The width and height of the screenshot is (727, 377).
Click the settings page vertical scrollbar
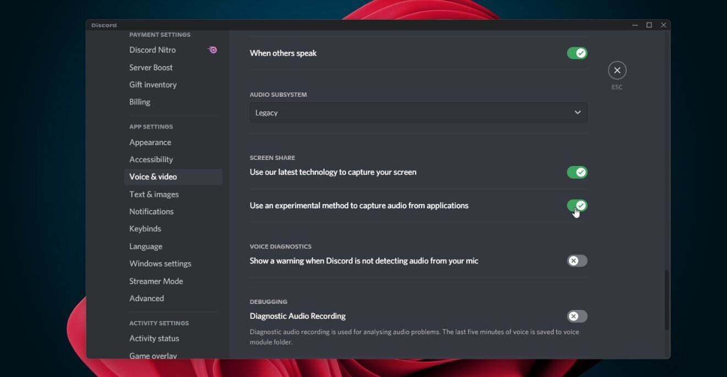click(x=666, y=300)
